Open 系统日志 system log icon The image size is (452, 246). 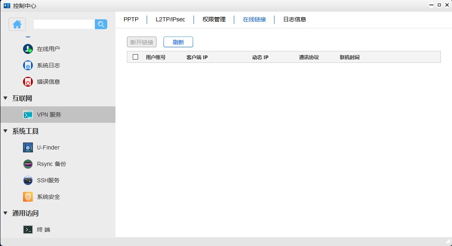[28, 65]
